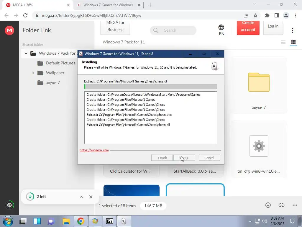The height and width of the screenshot is (227, 302).
Task: Show hidden system tray icons
Action: [250, 221]
